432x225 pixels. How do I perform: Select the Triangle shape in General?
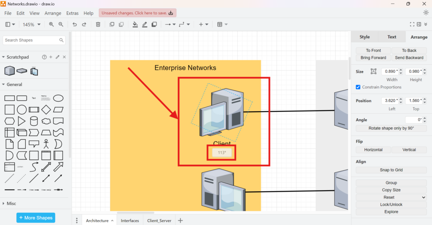(x=22, y=121)
